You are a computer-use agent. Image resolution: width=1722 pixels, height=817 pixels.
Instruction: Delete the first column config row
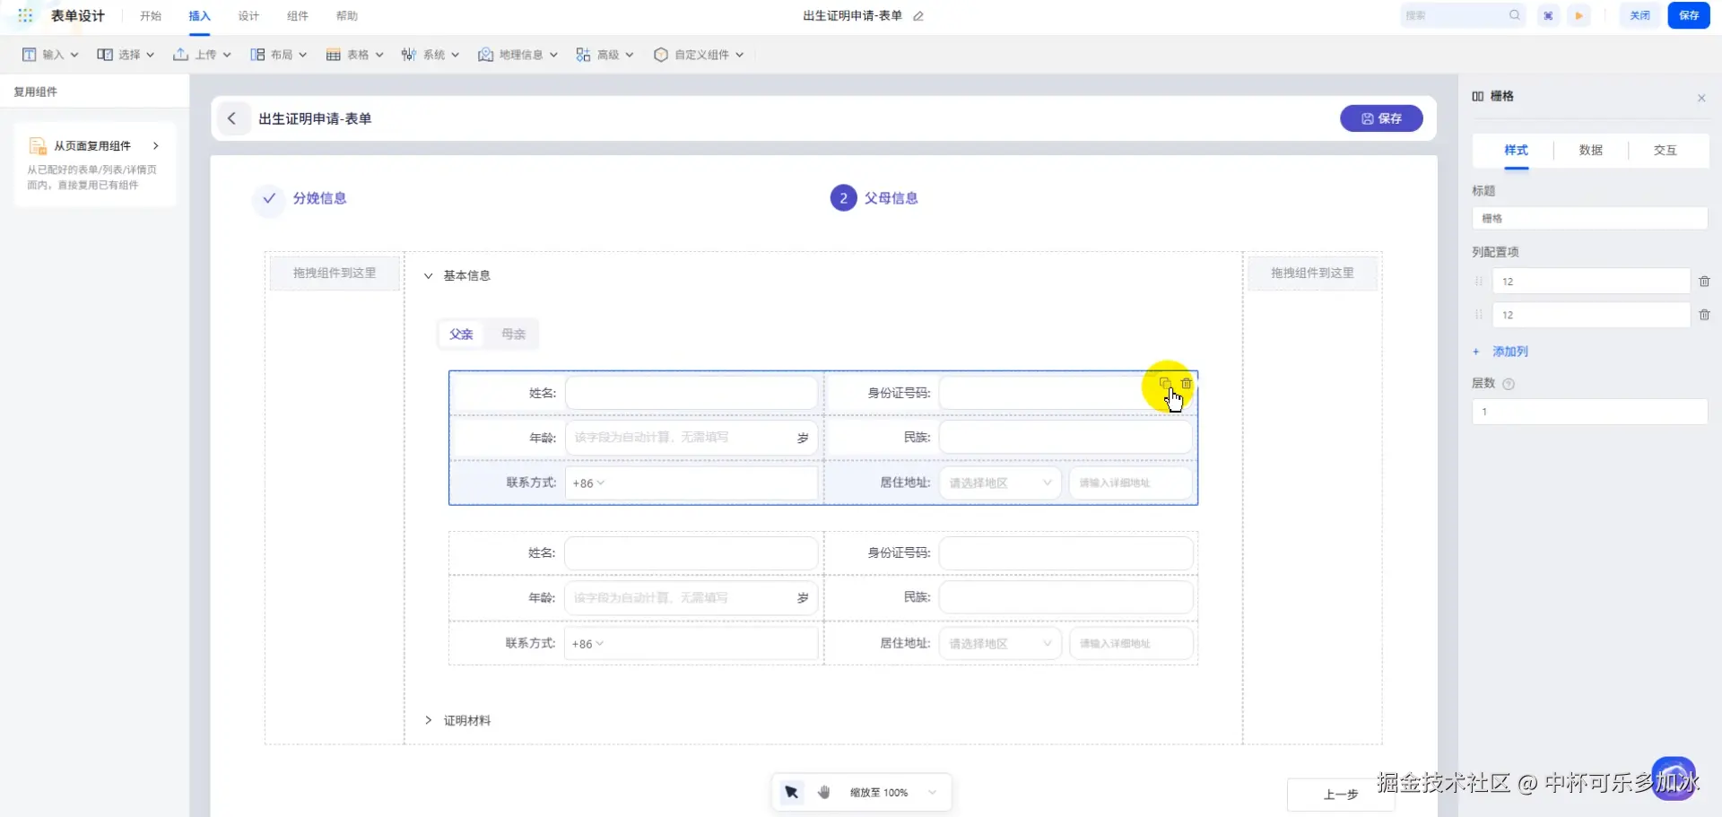pos(1704,282)
